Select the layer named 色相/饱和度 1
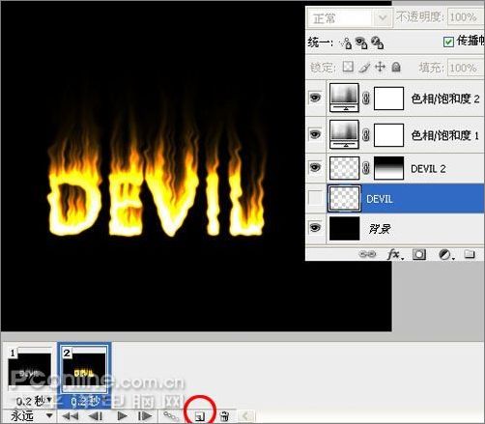485x424 pixels. [x=445, y=135]
